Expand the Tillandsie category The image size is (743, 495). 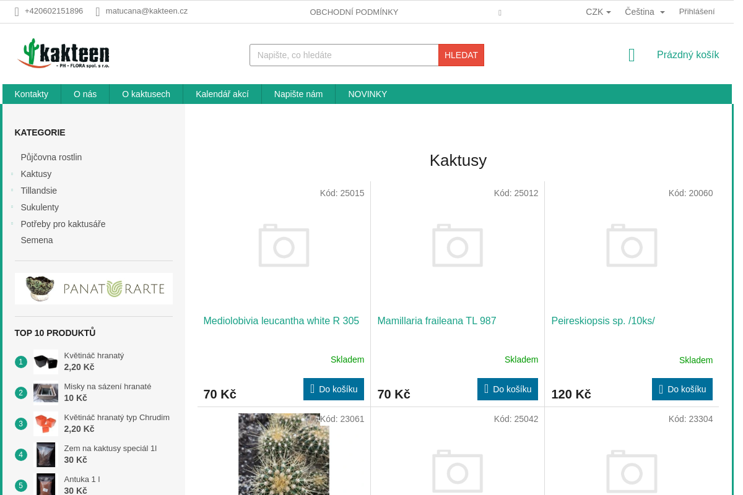pos(12,191)
